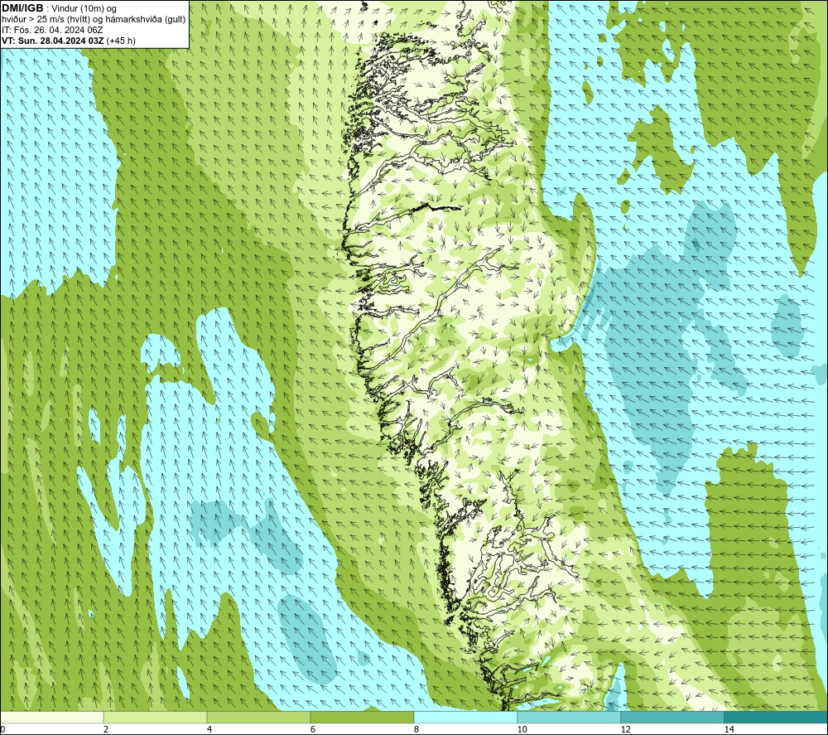Screen dimensions: 828x735
Task: Click the legend value '10'
Action: point(522,730)
